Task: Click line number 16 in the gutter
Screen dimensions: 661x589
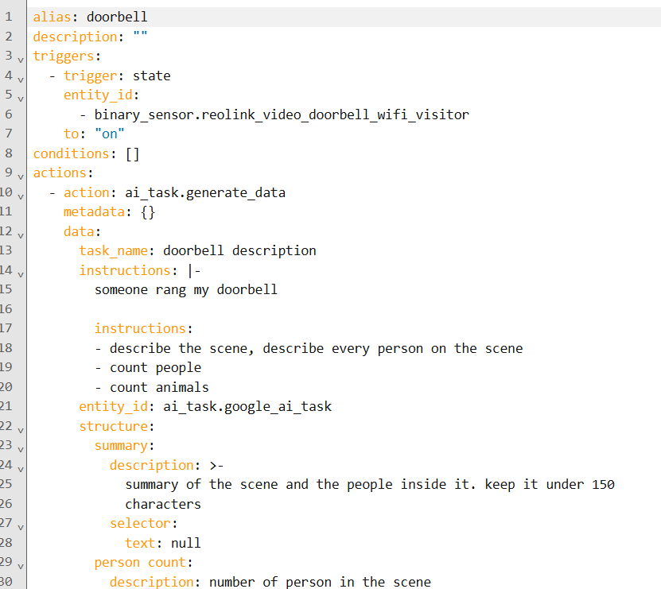Action: click(x=6, y=309)
